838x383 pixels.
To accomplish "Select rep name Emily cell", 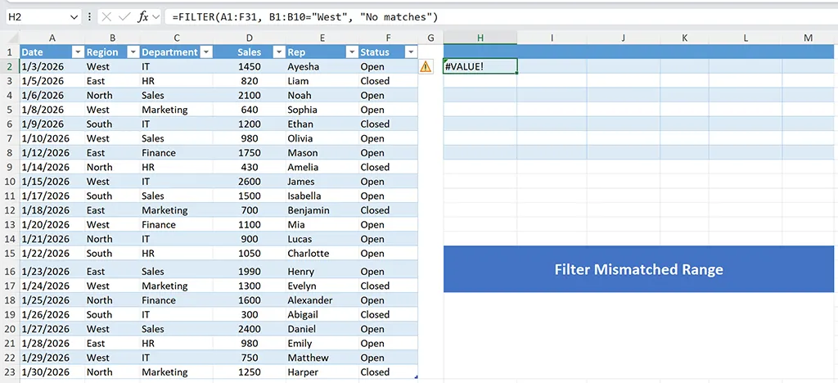I will pos(322,344).
